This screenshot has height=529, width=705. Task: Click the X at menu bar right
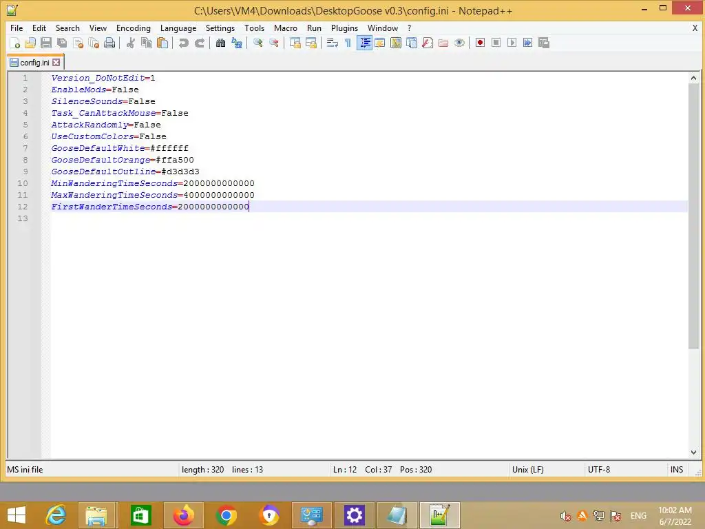[x=695, y=28]
